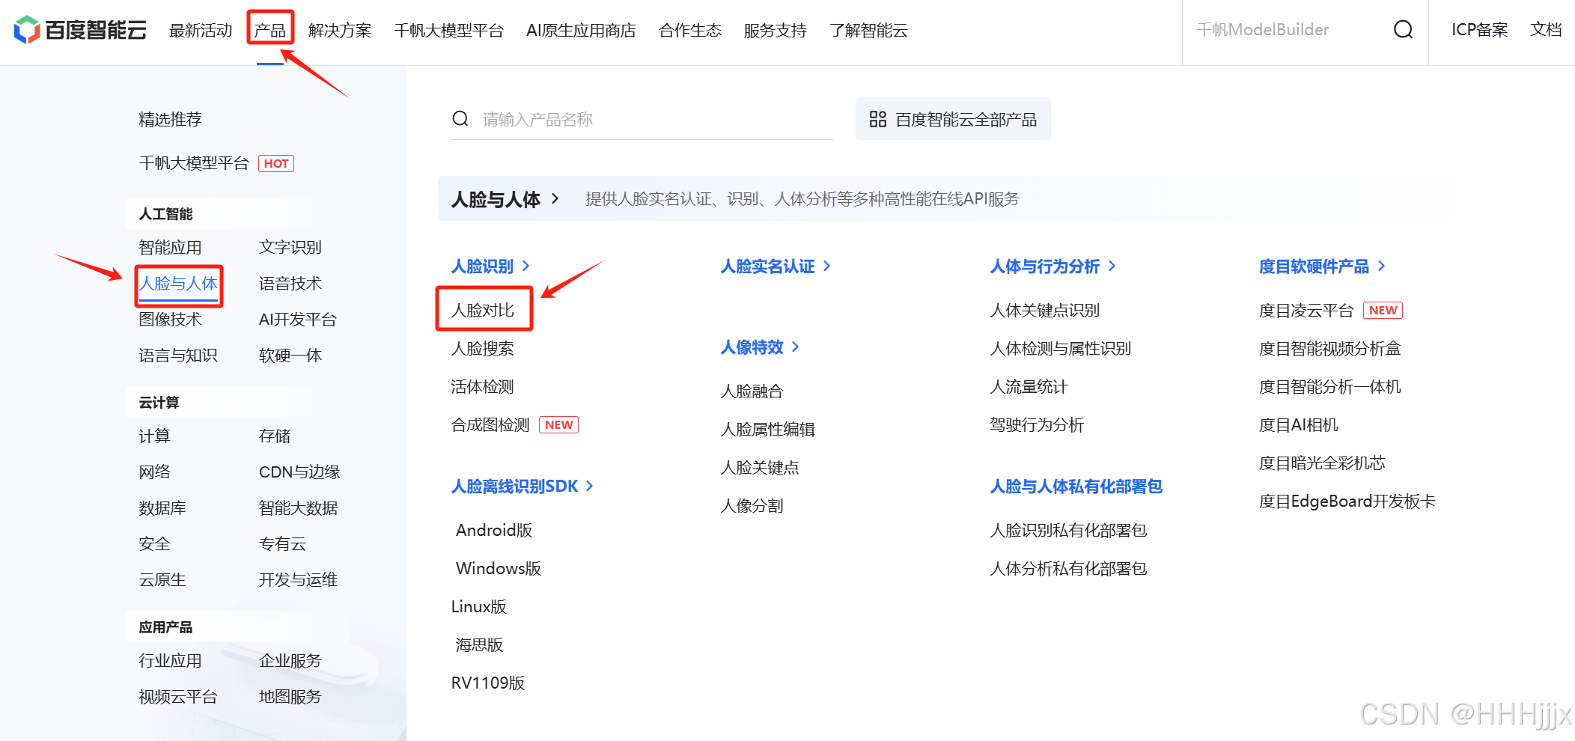Open the 人脸离线识别SDK category chevron
The width and height of the screenshot is (1575, 741).
coord(589,486)
